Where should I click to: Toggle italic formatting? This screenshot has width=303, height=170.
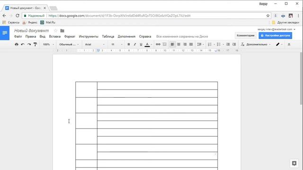(135, 44)
